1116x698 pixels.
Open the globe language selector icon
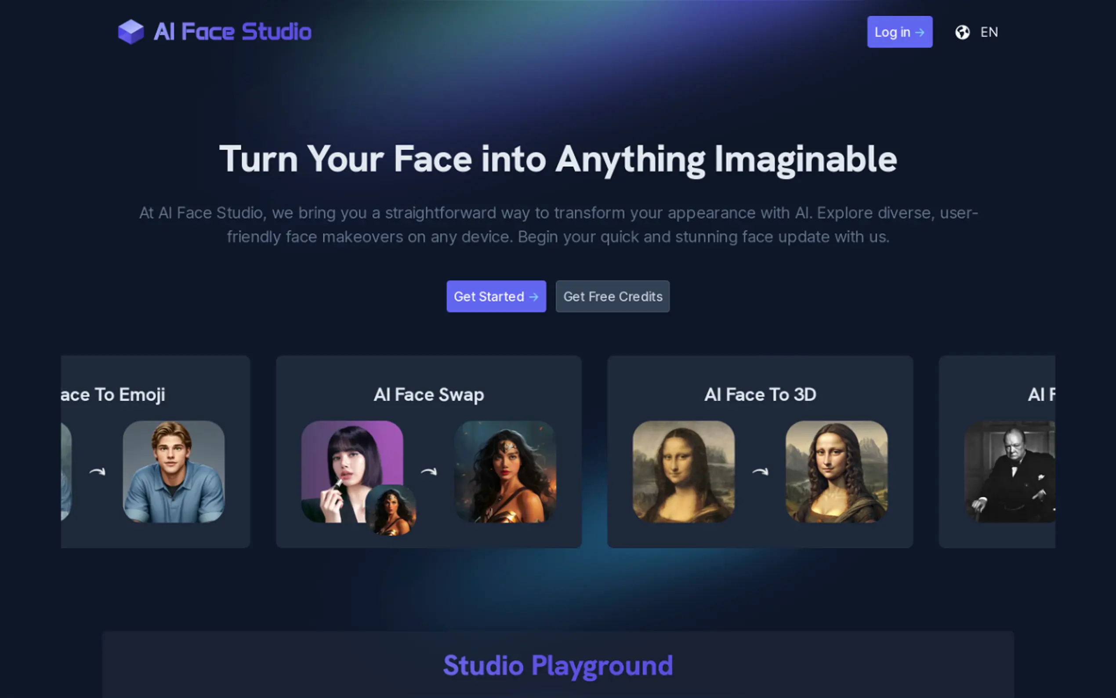[x=962, y=33]
